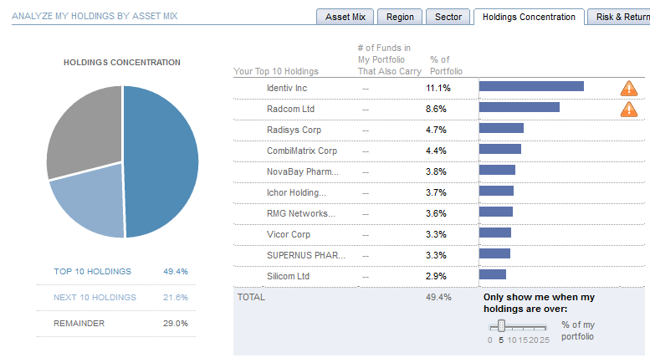Open the Risk & Return tab

(x=620, y=17)
